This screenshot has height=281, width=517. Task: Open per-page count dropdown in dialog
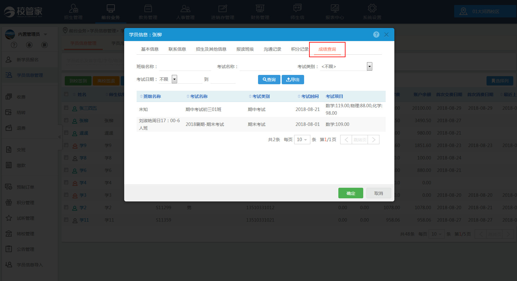(302, 140)
